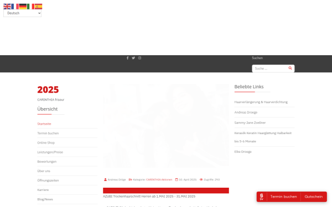This screenshot has width=332, height=207.
Task: Open Bewertungen menu item
Action: pyautogui.click(x=47, y=162)
